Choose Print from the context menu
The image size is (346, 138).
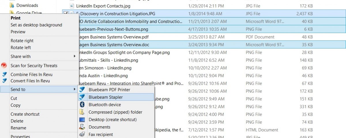tap(16, 18)
